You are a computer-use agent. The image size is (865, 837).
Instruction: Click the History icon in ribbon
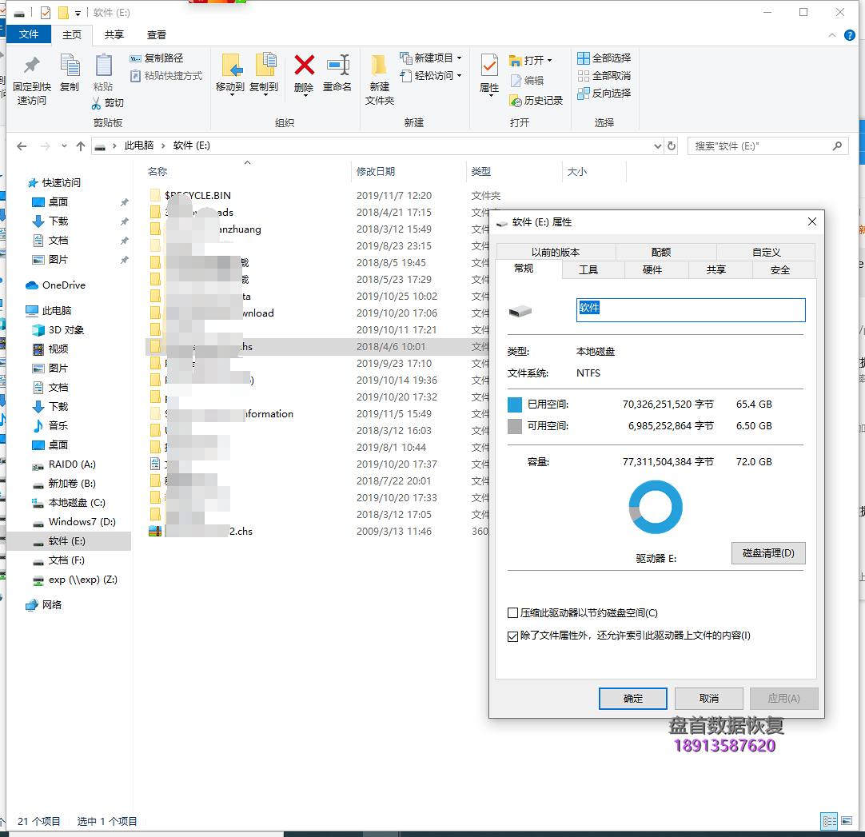click(516, 101)
